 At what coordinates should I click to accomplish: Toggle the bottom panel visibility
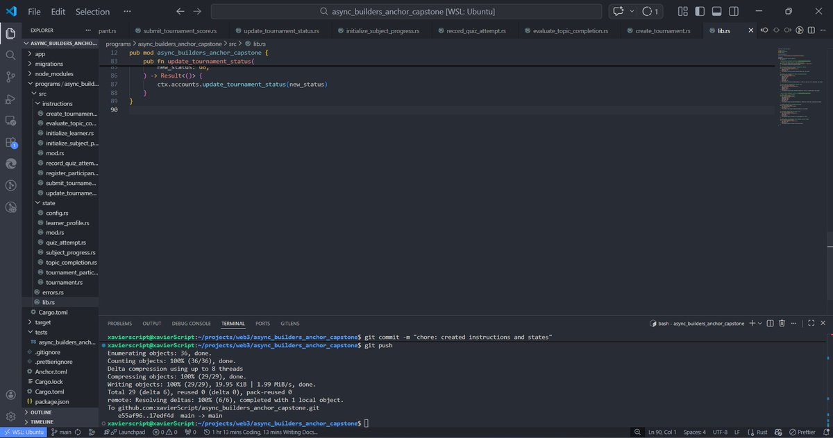717,12
